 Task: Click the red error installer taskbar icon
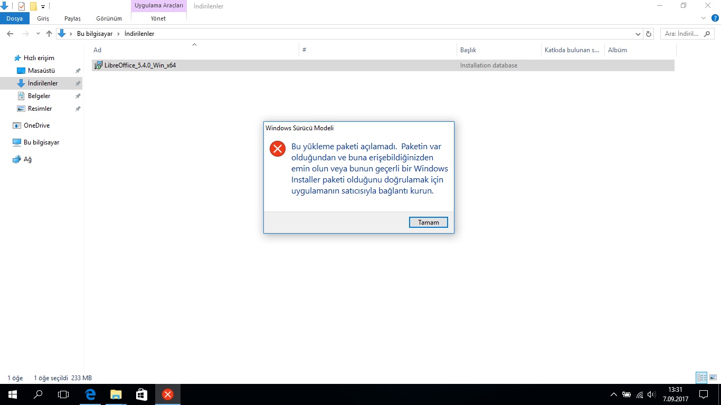167,394
